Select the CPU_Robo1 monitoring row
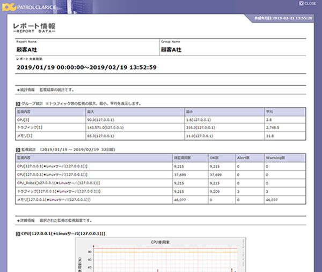The width and height of the screenshot is (322, 272). [160, 183]
